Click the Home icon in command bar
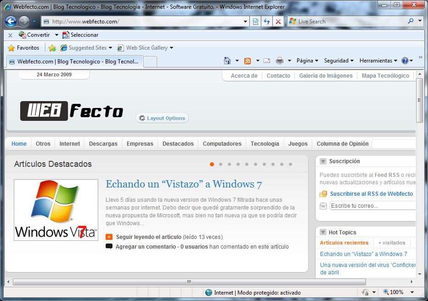 [x=227, y=61]
